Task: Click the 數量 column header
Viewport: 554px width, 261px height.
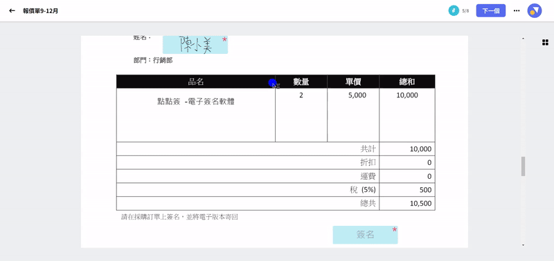Action: (x=301, y=81)
